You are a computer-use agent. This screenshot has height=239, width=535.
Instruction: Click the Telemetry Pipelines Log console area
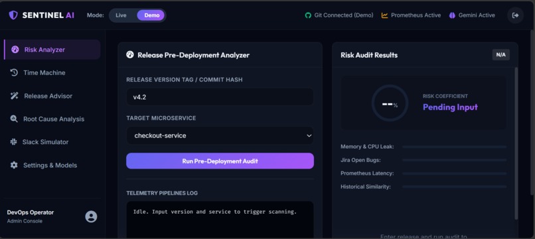click(x=220, y=220)
